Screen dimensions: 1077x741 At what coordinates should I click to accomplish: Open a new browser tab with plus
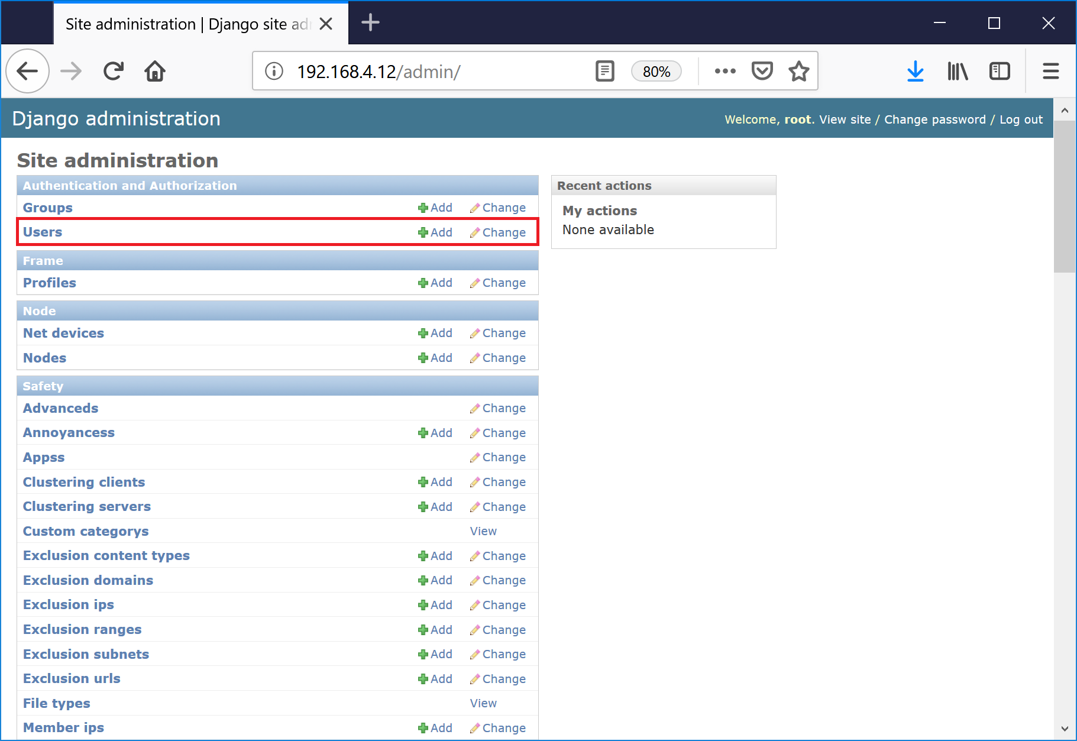tap(370, 23)
